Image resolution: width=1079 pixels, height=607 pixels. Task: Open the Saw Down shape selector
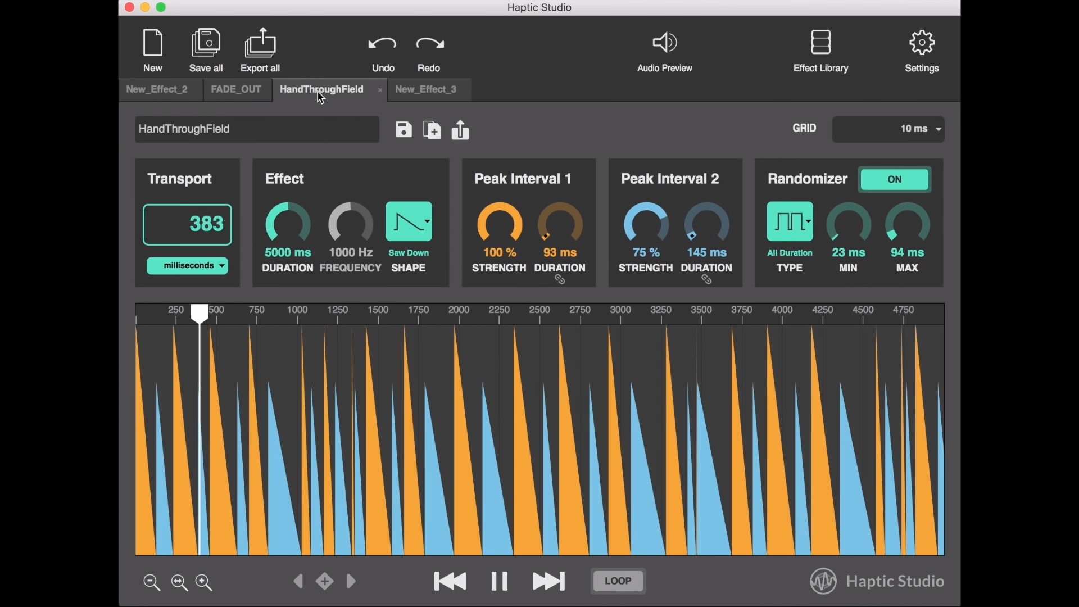pyautogui.click(x=409, y=222)
